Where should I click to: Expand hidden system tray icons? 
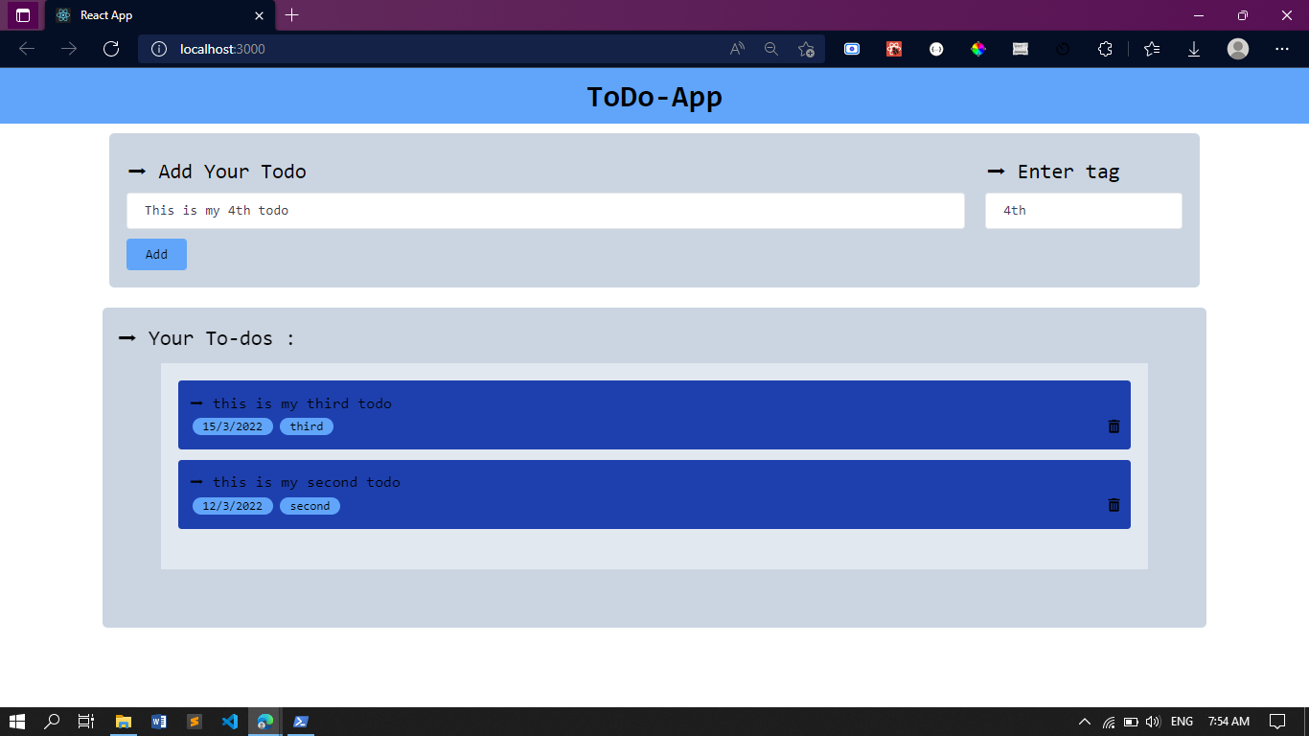(1083, 721)
